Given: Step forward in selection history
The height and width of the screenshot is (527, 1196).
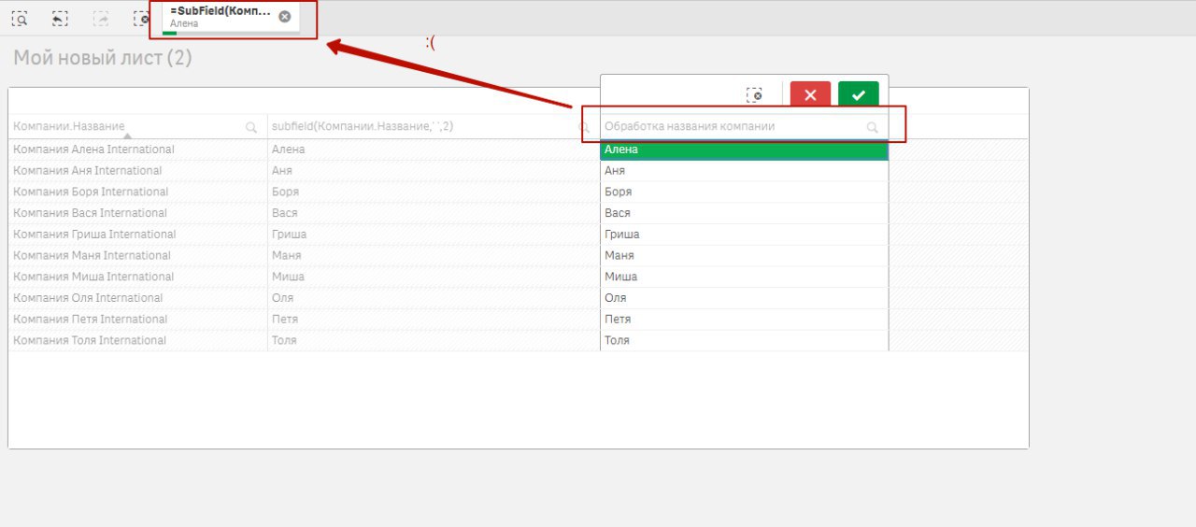Looking at the screenshot, I should (101, 18).
